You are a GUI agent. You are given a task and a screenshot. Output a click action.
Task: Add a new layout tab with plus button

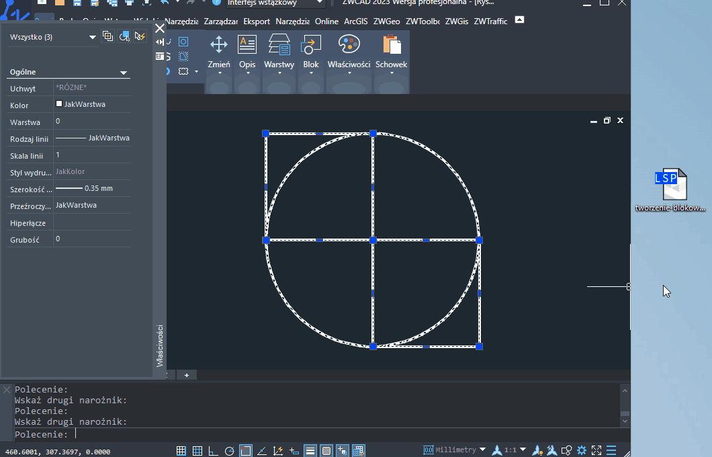(186, 375)
